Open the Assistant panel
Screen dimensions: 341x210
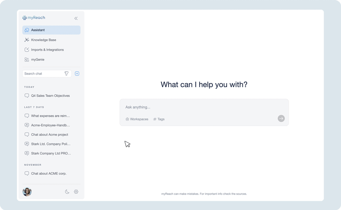point(38,30)
